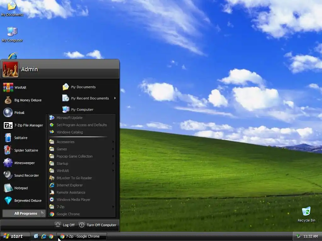Launch Windows Media Player
Viewport: 322px width, 241px height.
81,199
